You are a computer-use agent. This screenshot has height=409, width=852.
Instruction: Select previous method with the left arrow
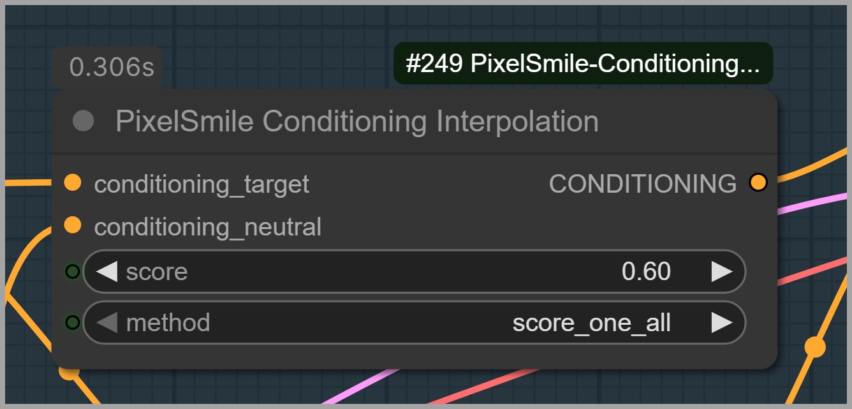(x=107, y=323)
